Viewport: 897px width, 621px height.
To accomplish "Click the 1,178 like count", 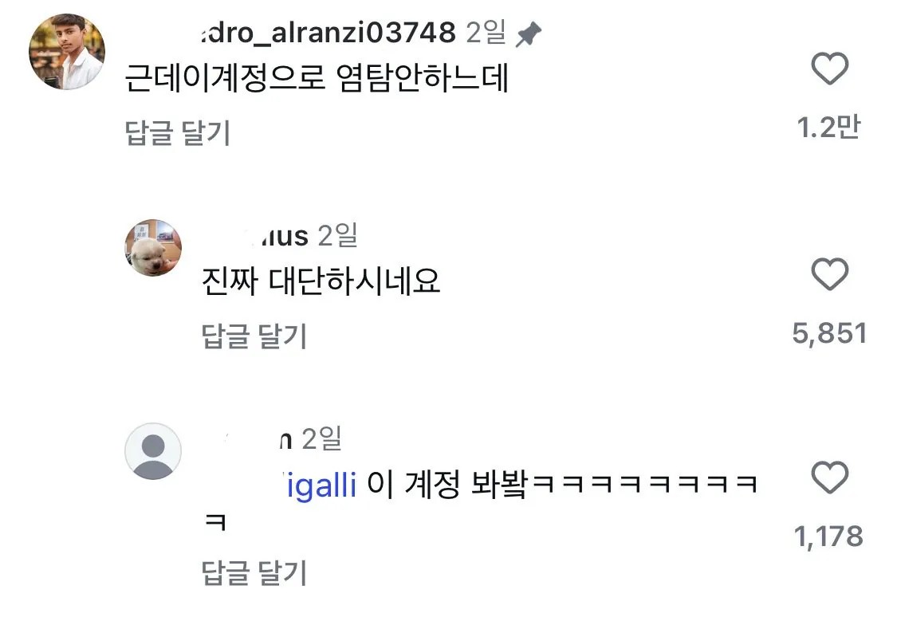I will pos(829,536).
